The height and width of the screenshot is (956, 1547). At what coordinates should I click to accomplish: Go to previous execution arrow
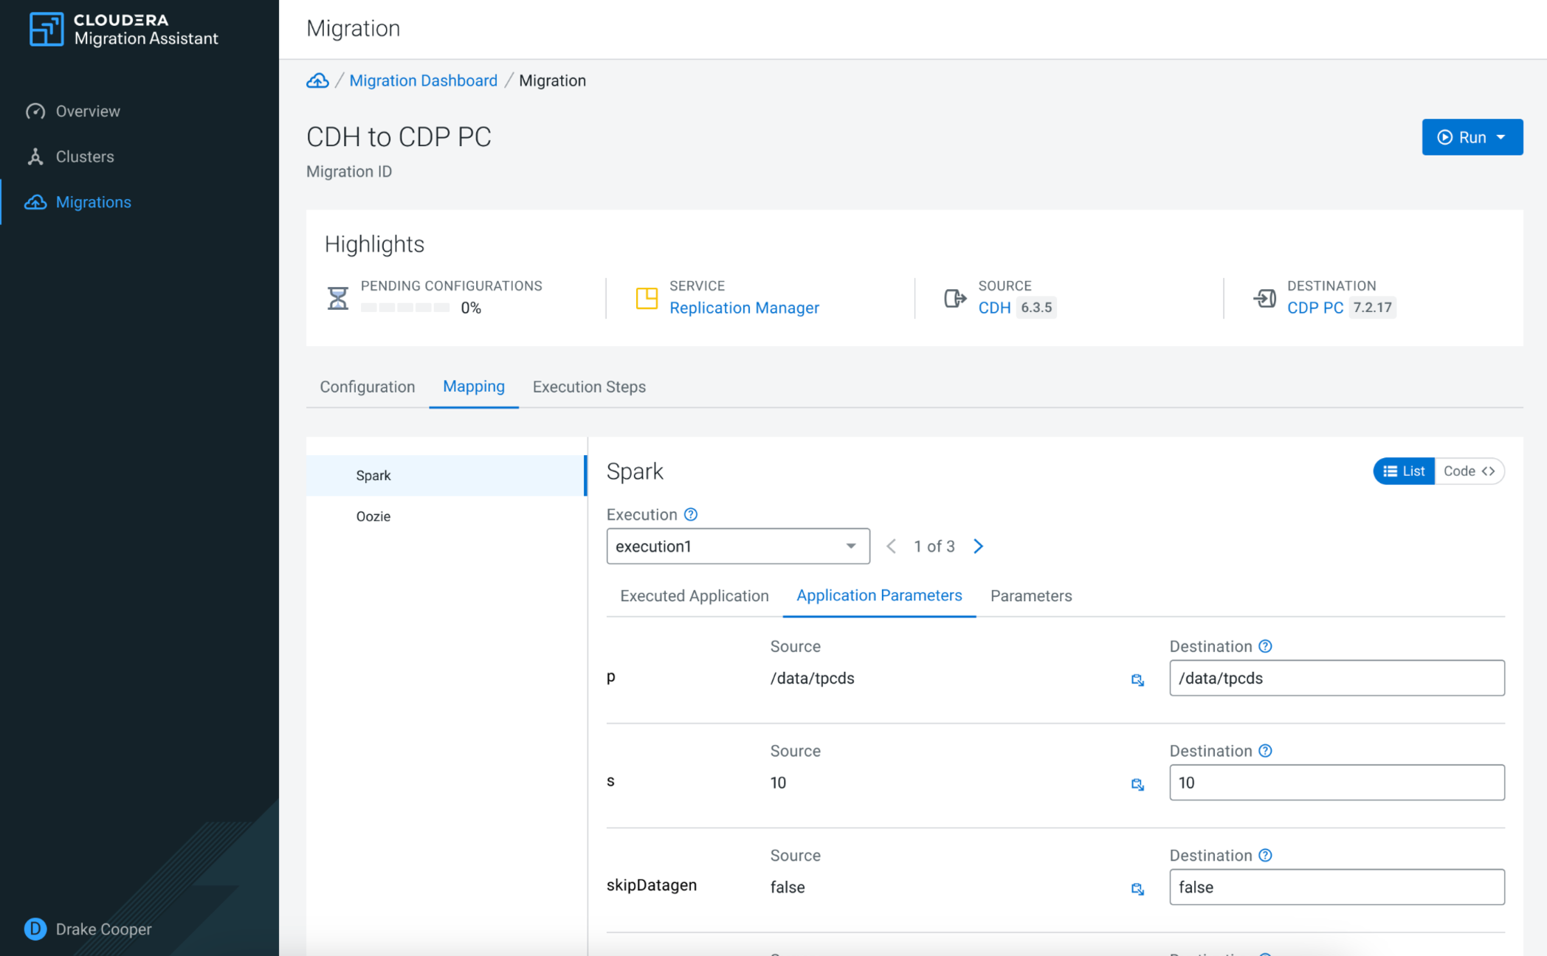click(891, 546)
